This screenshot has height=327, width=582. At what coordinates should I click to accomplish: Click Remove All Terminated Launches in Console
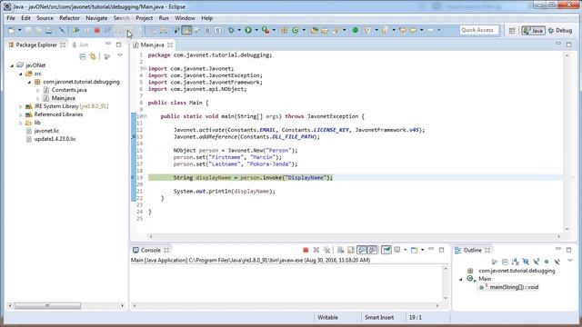tap(326, 251)
